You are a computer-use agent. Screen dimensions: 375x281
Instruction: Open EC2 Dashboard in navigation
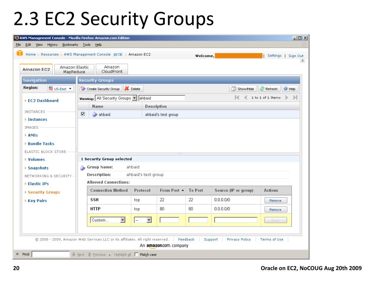pyautogui.click(x=43, y=101)
